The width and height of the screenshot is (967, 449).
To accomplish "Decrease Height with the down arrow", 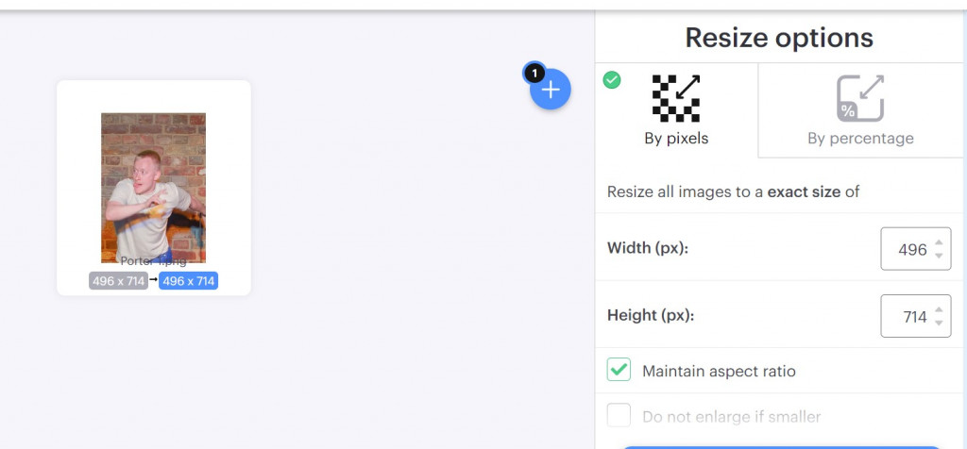I will tap(939, 323).
